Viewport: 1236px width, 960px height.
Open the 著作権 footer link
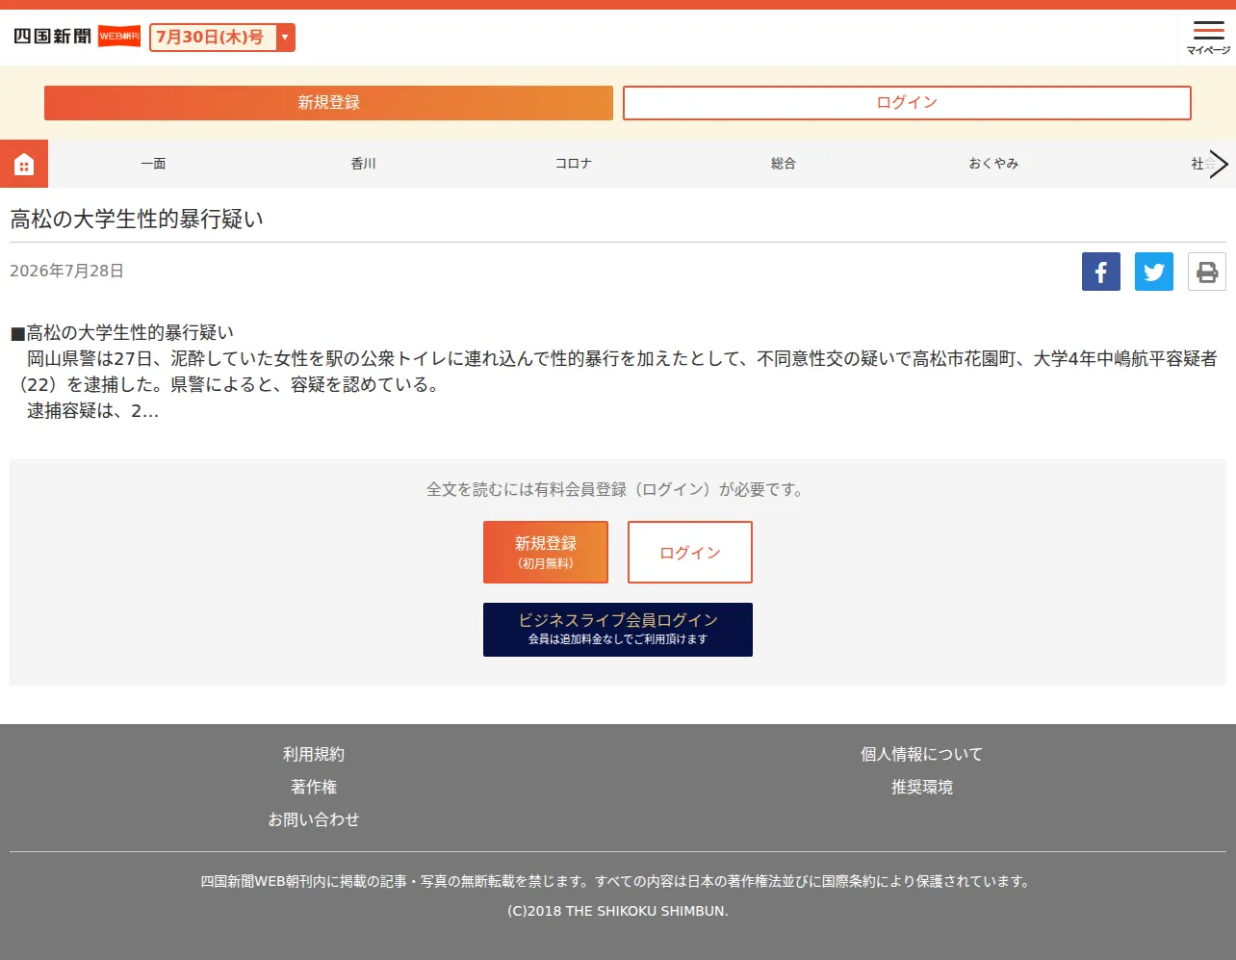tap(314, 787)
